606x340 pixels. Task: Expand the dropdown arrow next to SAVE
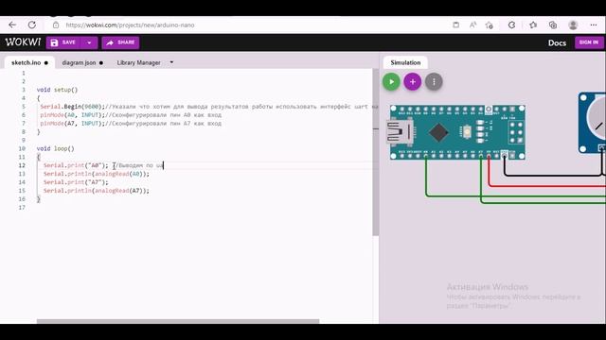point(89,42)
